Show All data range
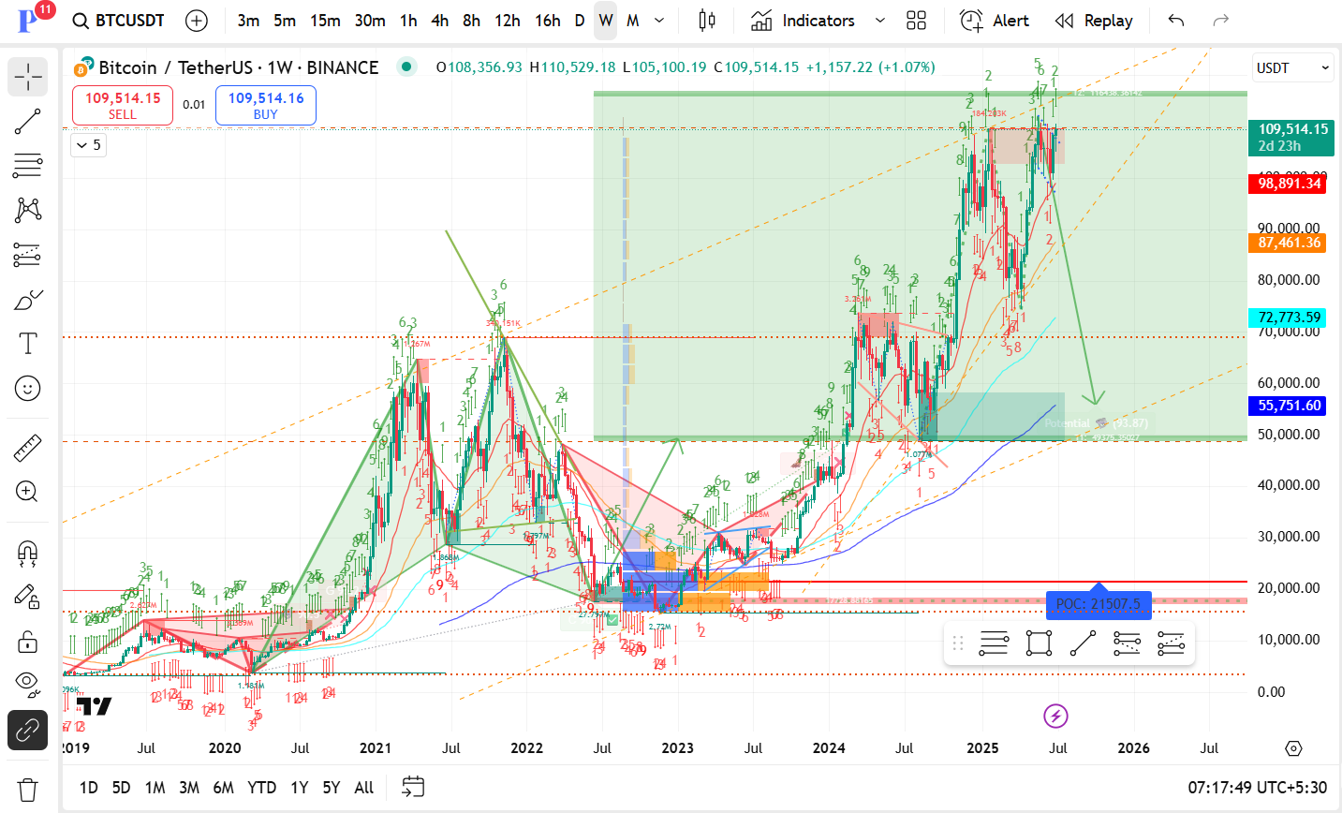The width and height of the screenshot is (1342, 813). (x=364, y=788)
